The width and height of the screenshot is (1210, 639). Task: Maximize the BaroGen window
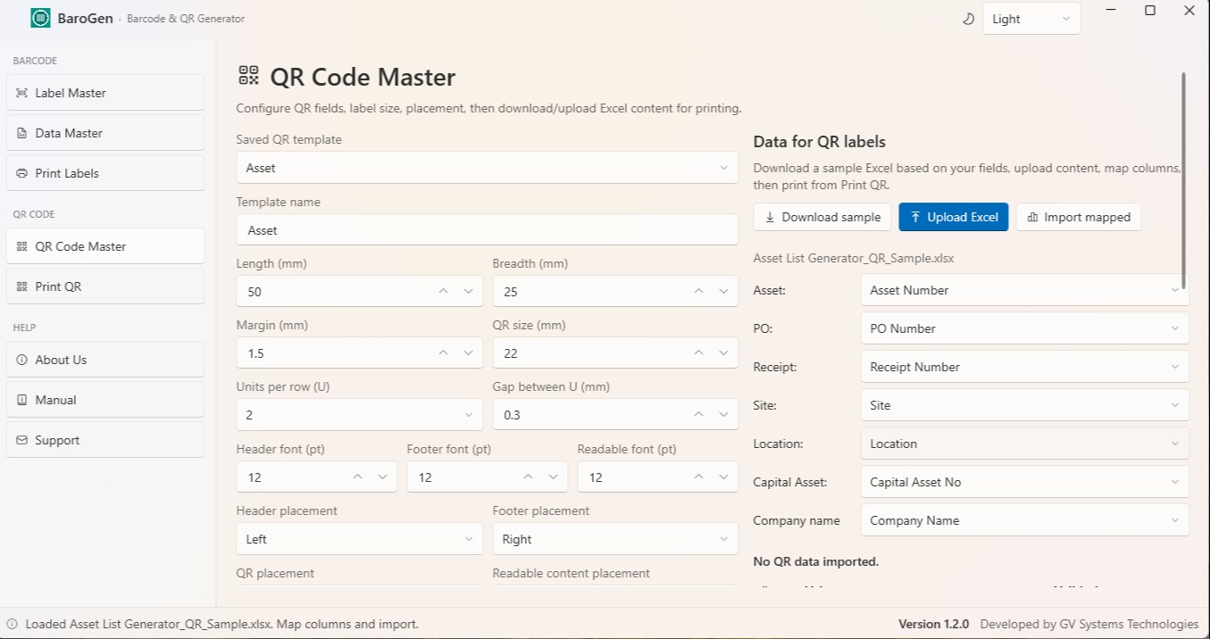tap(1150, 10)
